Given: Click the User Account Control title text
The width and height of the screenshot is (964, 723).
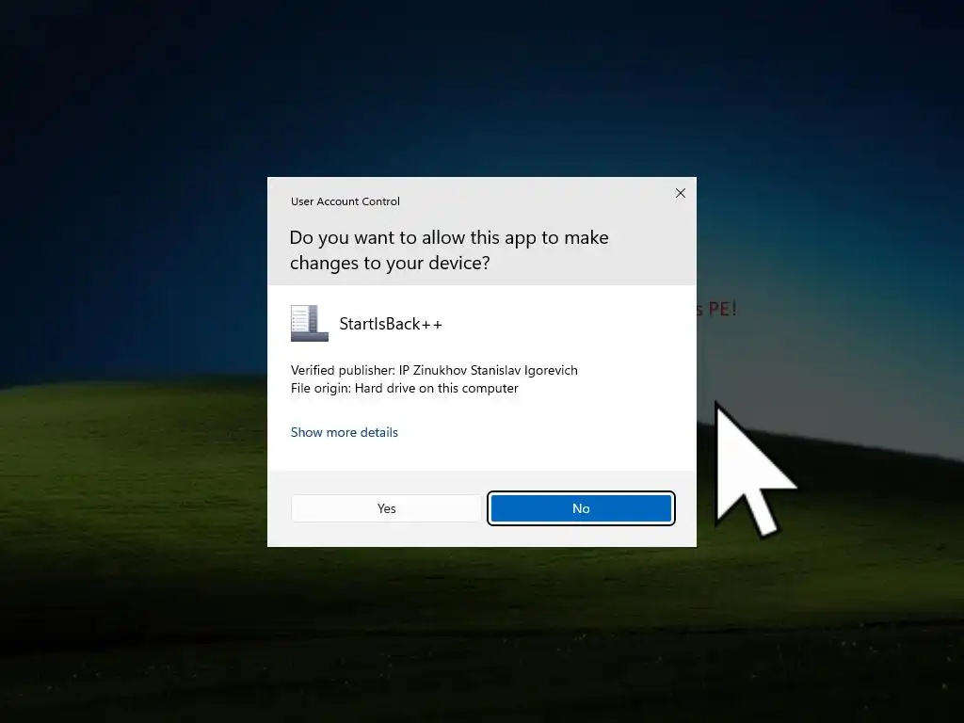Looking at the screenshot, I should [345, 201].
